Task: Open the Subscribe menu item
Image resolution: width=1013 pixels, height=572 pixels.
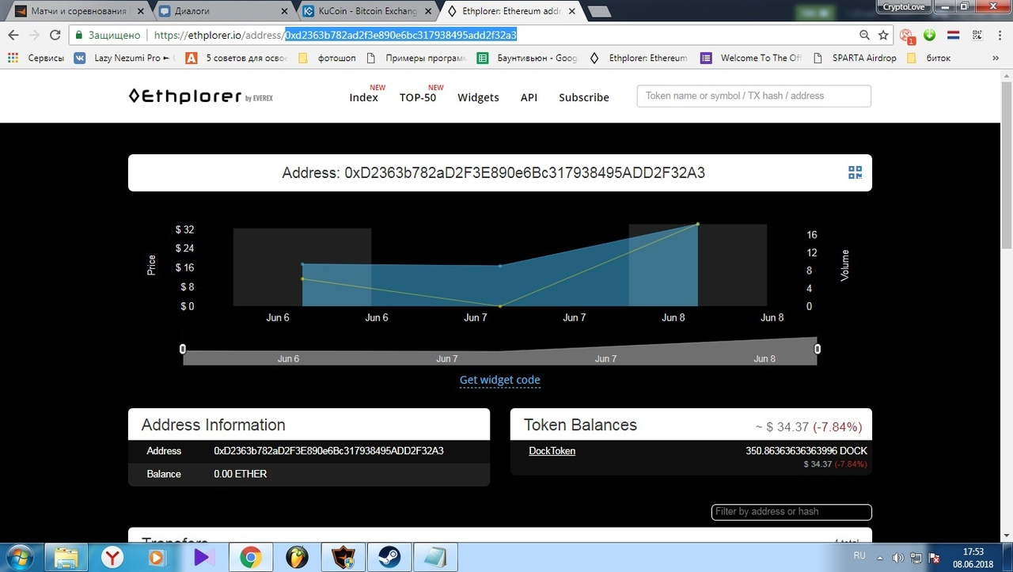Action: [x=584, y=97]
